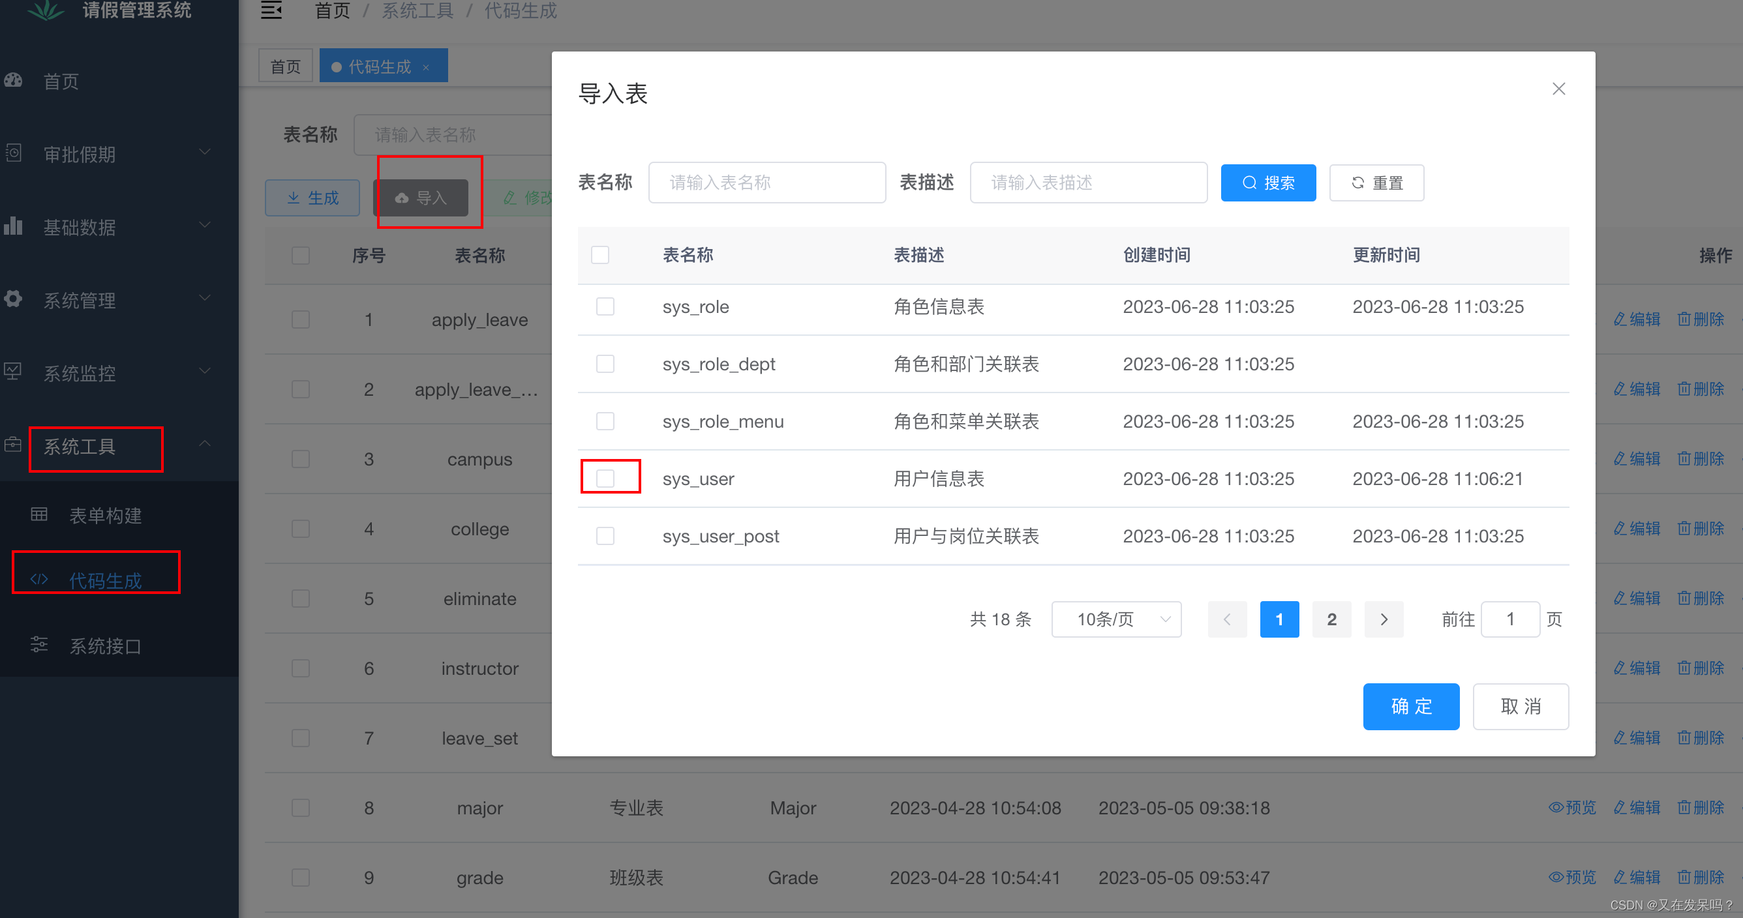Click the monitor icon for 系统监控
Image resolution: width=1743 pixels, height=918 pixels.
pyautogui.click(x=14, y=372)
